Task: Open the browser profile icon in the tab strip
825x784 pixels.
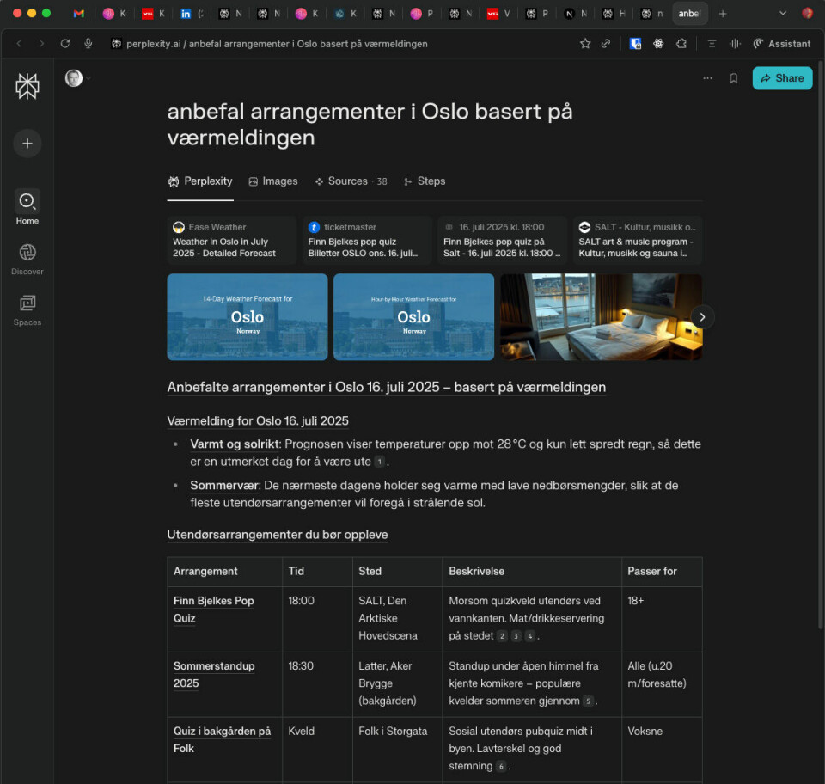Action: point(808,14)
